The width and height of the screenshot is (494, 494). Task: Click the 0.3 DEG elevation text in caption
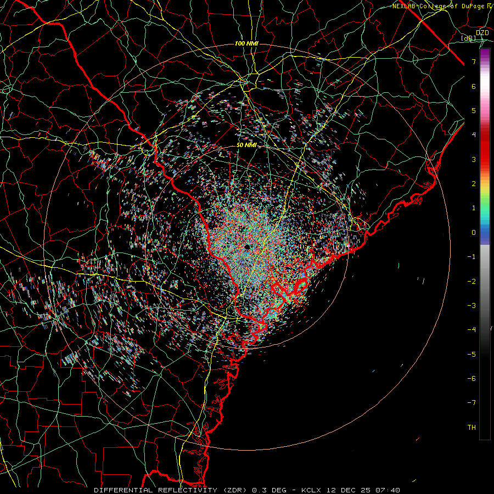[x=269, y=490]
